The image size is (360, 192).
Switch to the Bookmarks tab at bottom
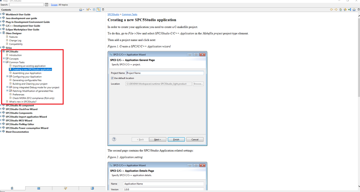tap(92, 188)
